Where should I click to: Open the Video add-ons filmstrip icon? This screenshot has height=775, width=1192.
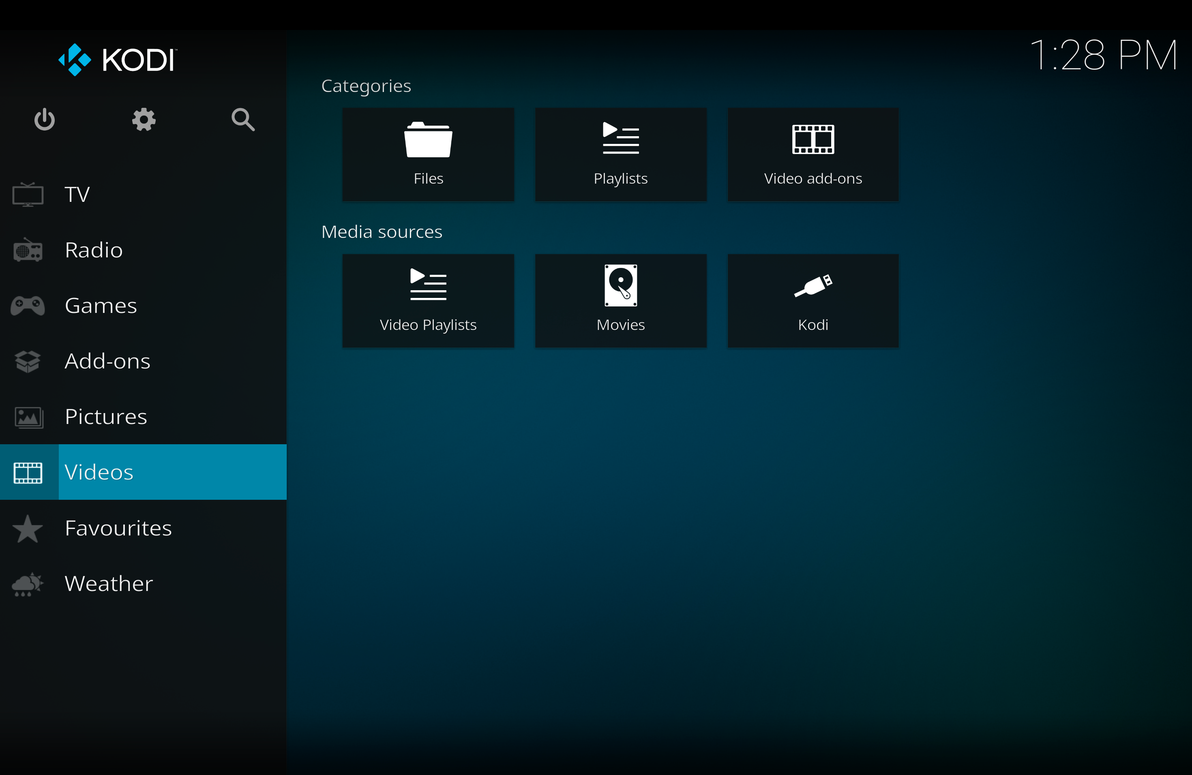pyautogui.click(x=813, y=139)
